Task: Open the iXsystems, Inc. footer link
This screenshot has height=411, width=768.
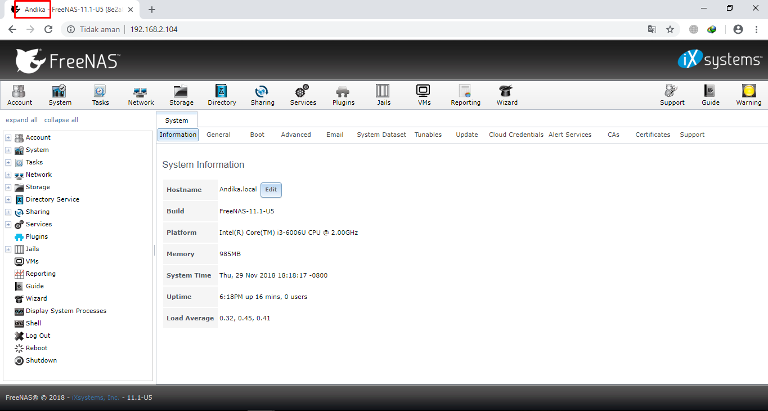Action: click(96, 397)
